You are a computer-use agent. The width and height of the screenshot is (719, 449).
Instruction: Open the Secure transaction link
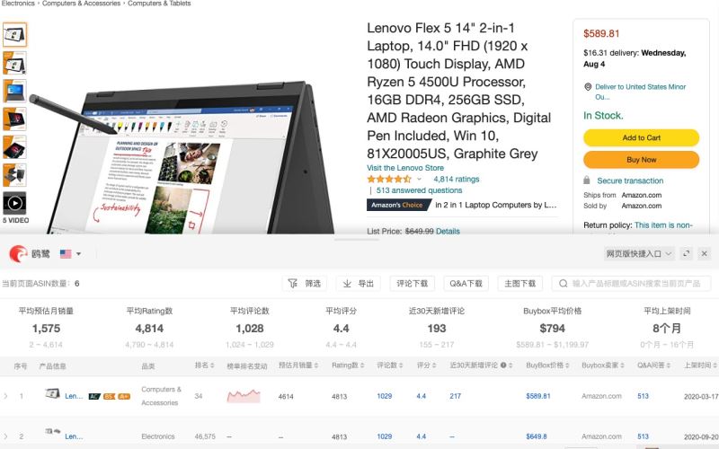click(630, 180)
